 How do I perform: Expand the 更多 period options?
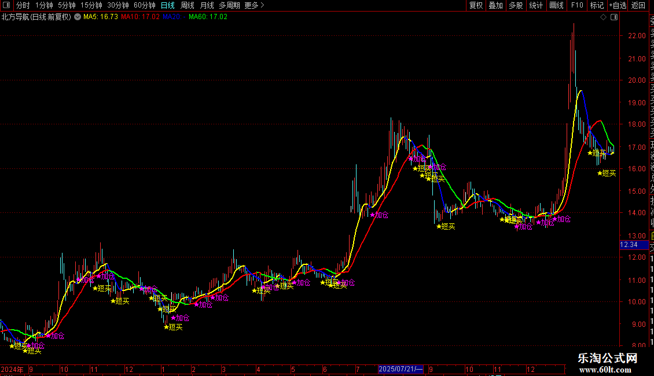coord(254,5)
